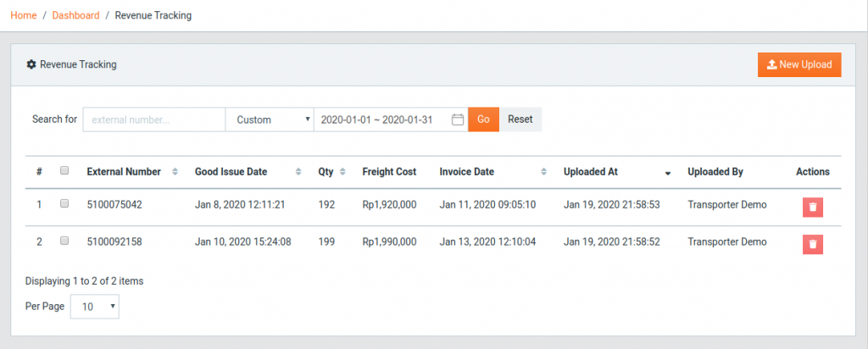
Task: Click the orange Go button
Action: [484, 119]
